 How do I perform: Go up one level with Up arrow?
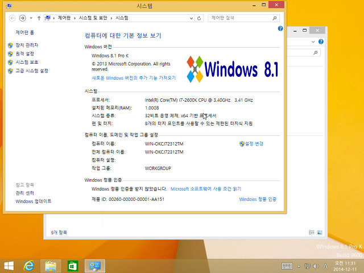click(39, 18)
